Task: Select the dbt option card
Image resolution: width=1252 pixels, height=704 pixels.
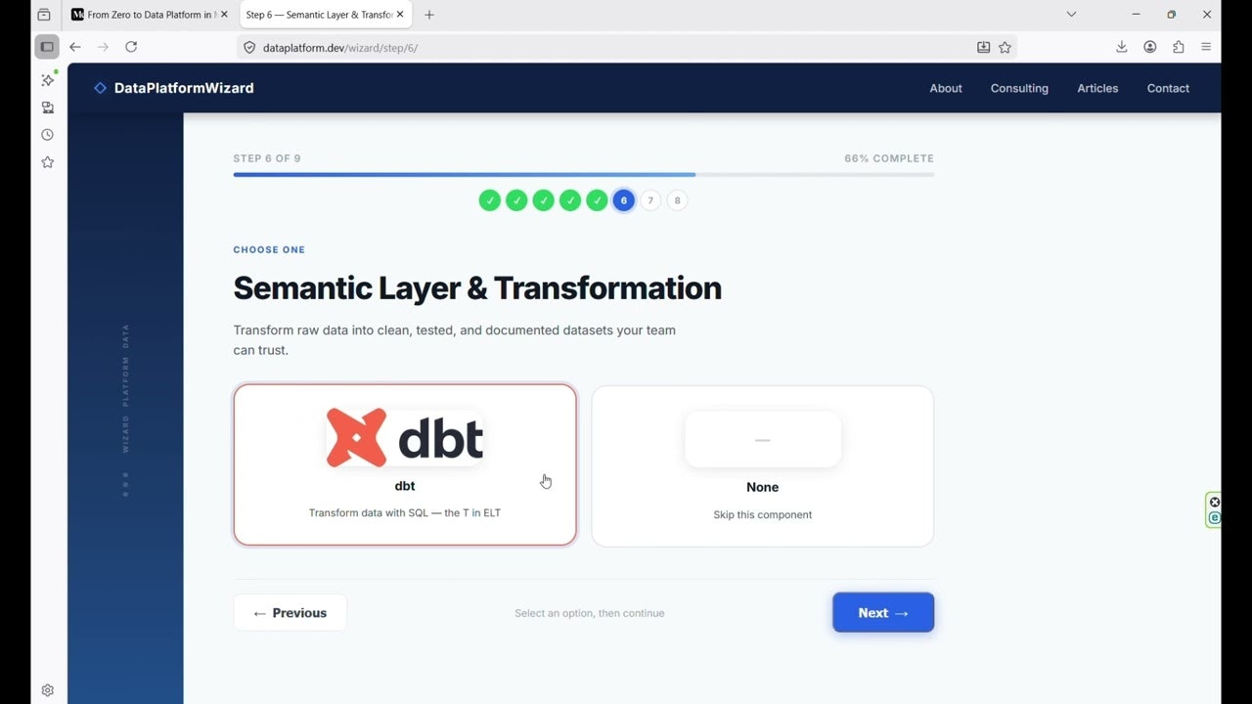Action: pos(405,464)
